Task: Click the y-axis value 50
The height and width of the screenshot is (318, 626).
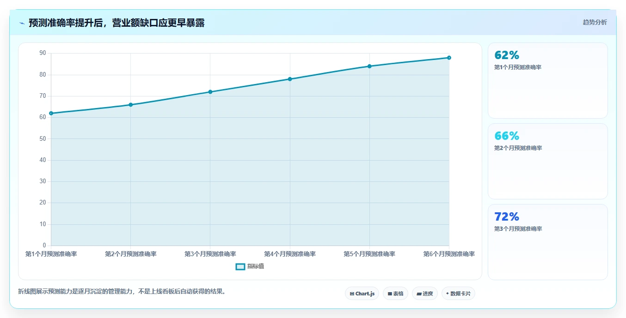Action: click(x=43, y=138)
